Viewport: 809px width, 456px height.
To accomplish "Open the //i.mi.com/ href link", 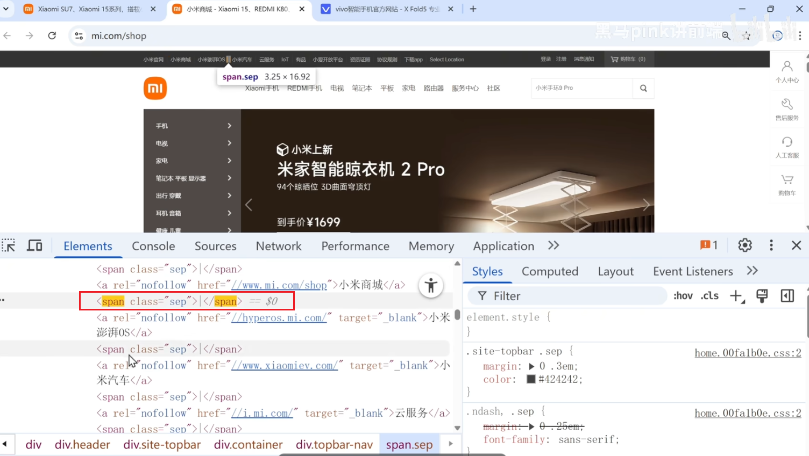I will point(262,413).
